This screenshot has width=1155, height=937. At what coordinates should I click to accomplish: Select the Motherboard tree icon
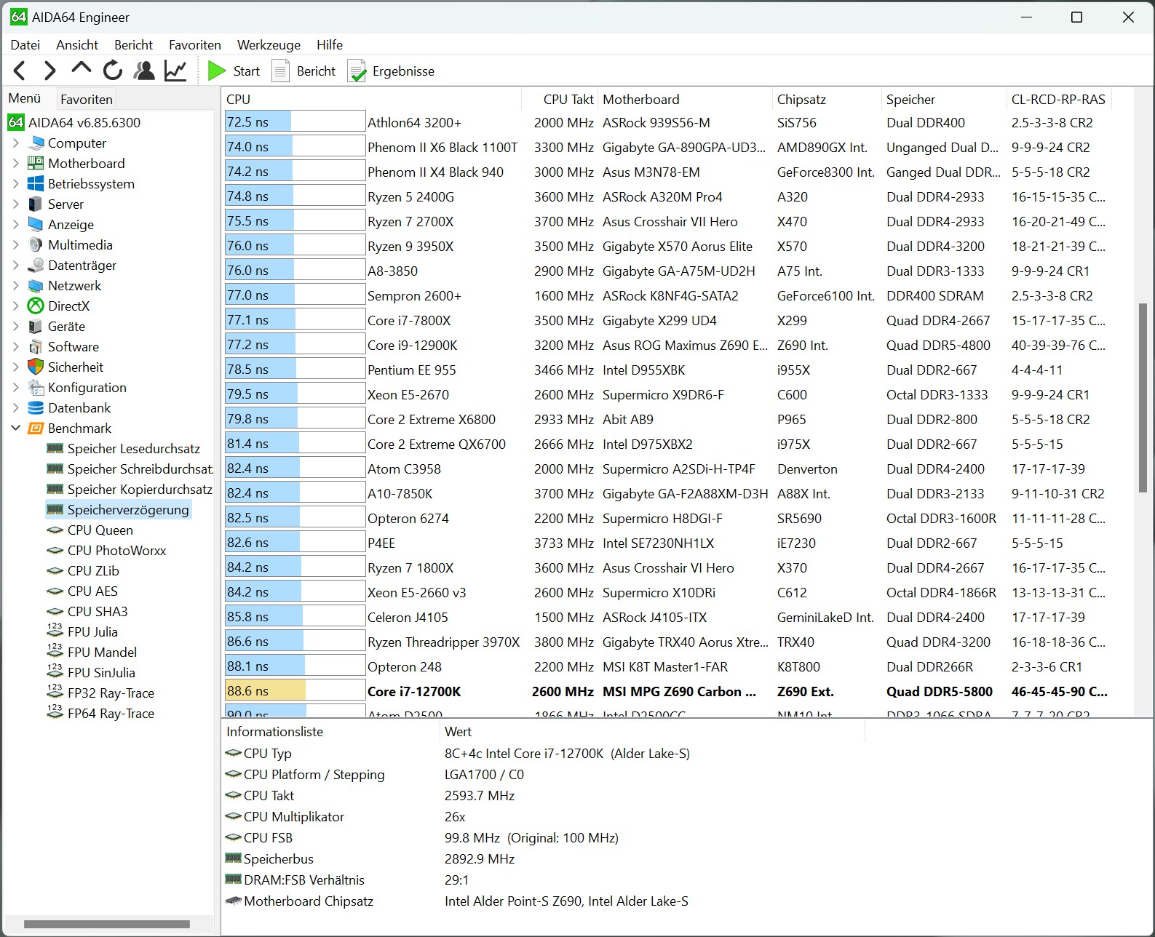[36, 164]
